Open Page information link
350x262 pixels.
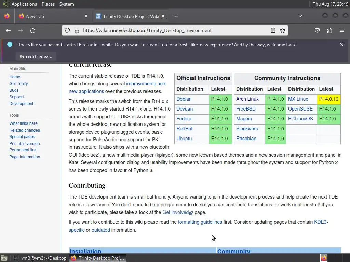click(x=25, y=157)
